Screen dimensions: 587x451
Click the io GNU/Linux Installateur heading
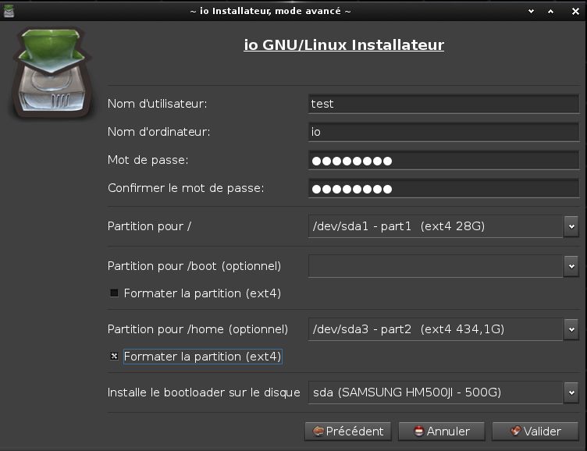click(343, 45)
